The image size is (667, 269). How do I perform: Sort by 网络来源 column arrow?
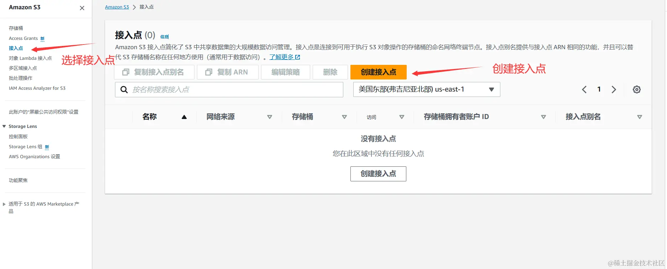click(x=270, y=117)
